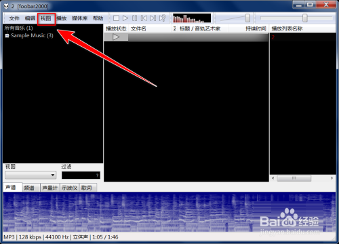Open the 媒体库 menu
This screenshot has width=339, height=244.
click(79, 18)
